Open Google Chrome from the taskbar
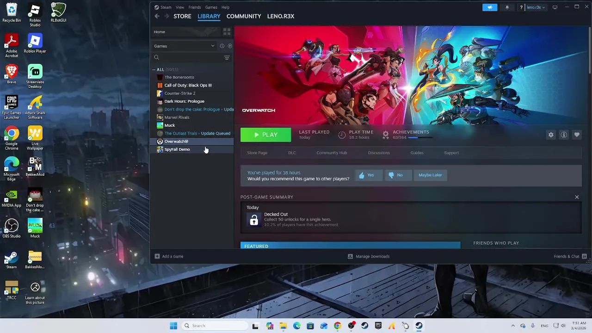This screenshot has width=592, height=333. tap(338, 326)
